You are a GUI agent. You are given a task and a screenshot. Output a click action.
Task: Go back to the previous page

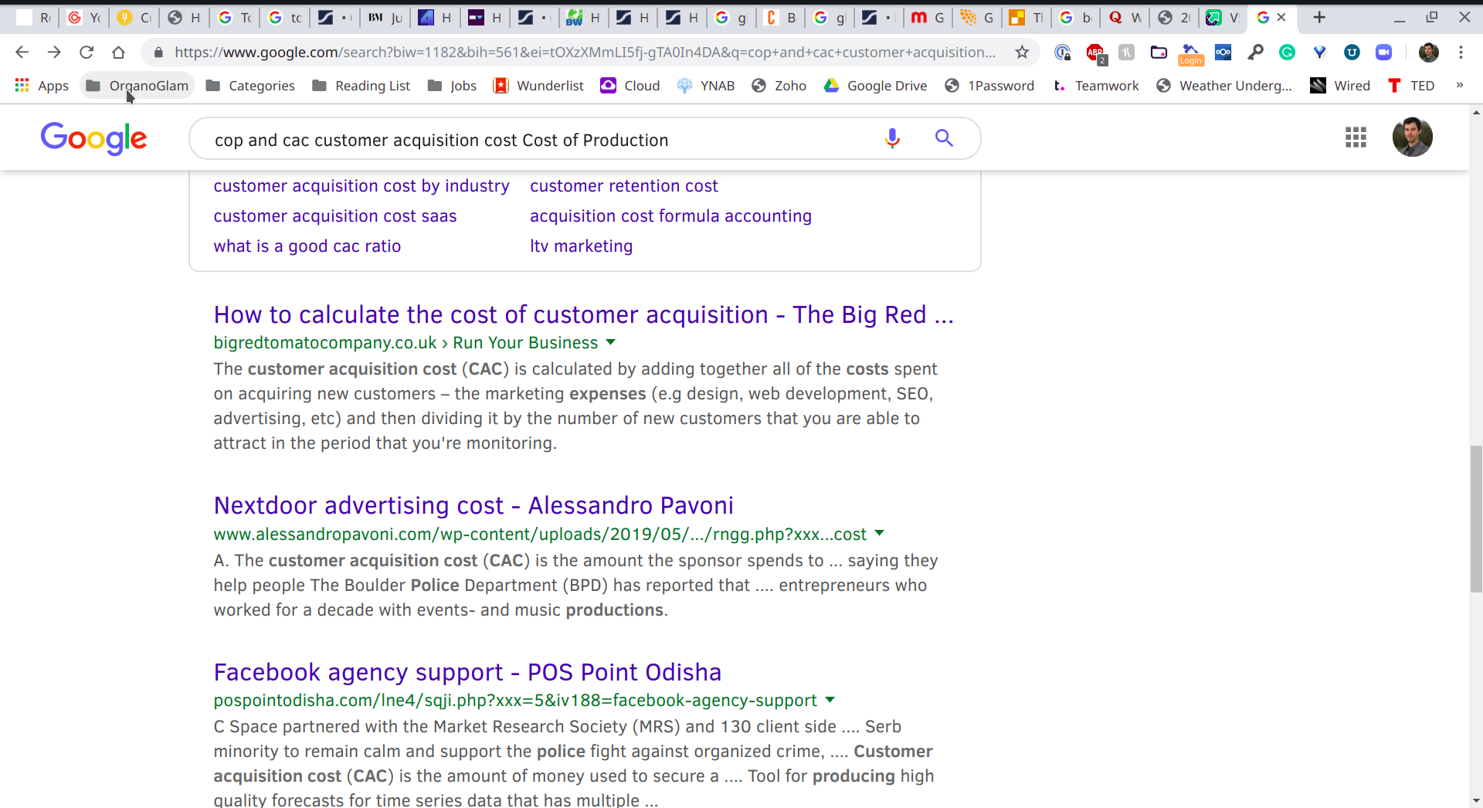22,52
